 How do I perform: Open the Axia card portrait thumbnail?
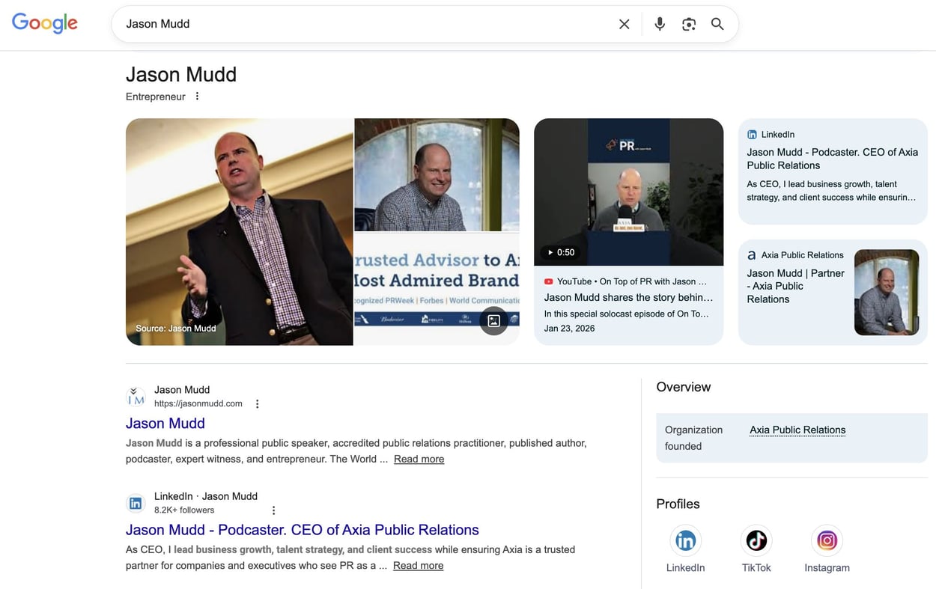coord(887,292)
